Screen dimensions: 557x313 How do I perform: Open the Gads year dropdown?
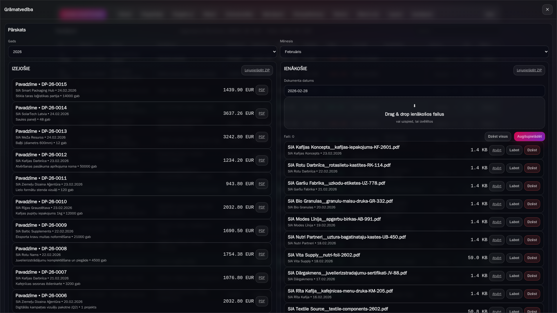pos(142,52)
